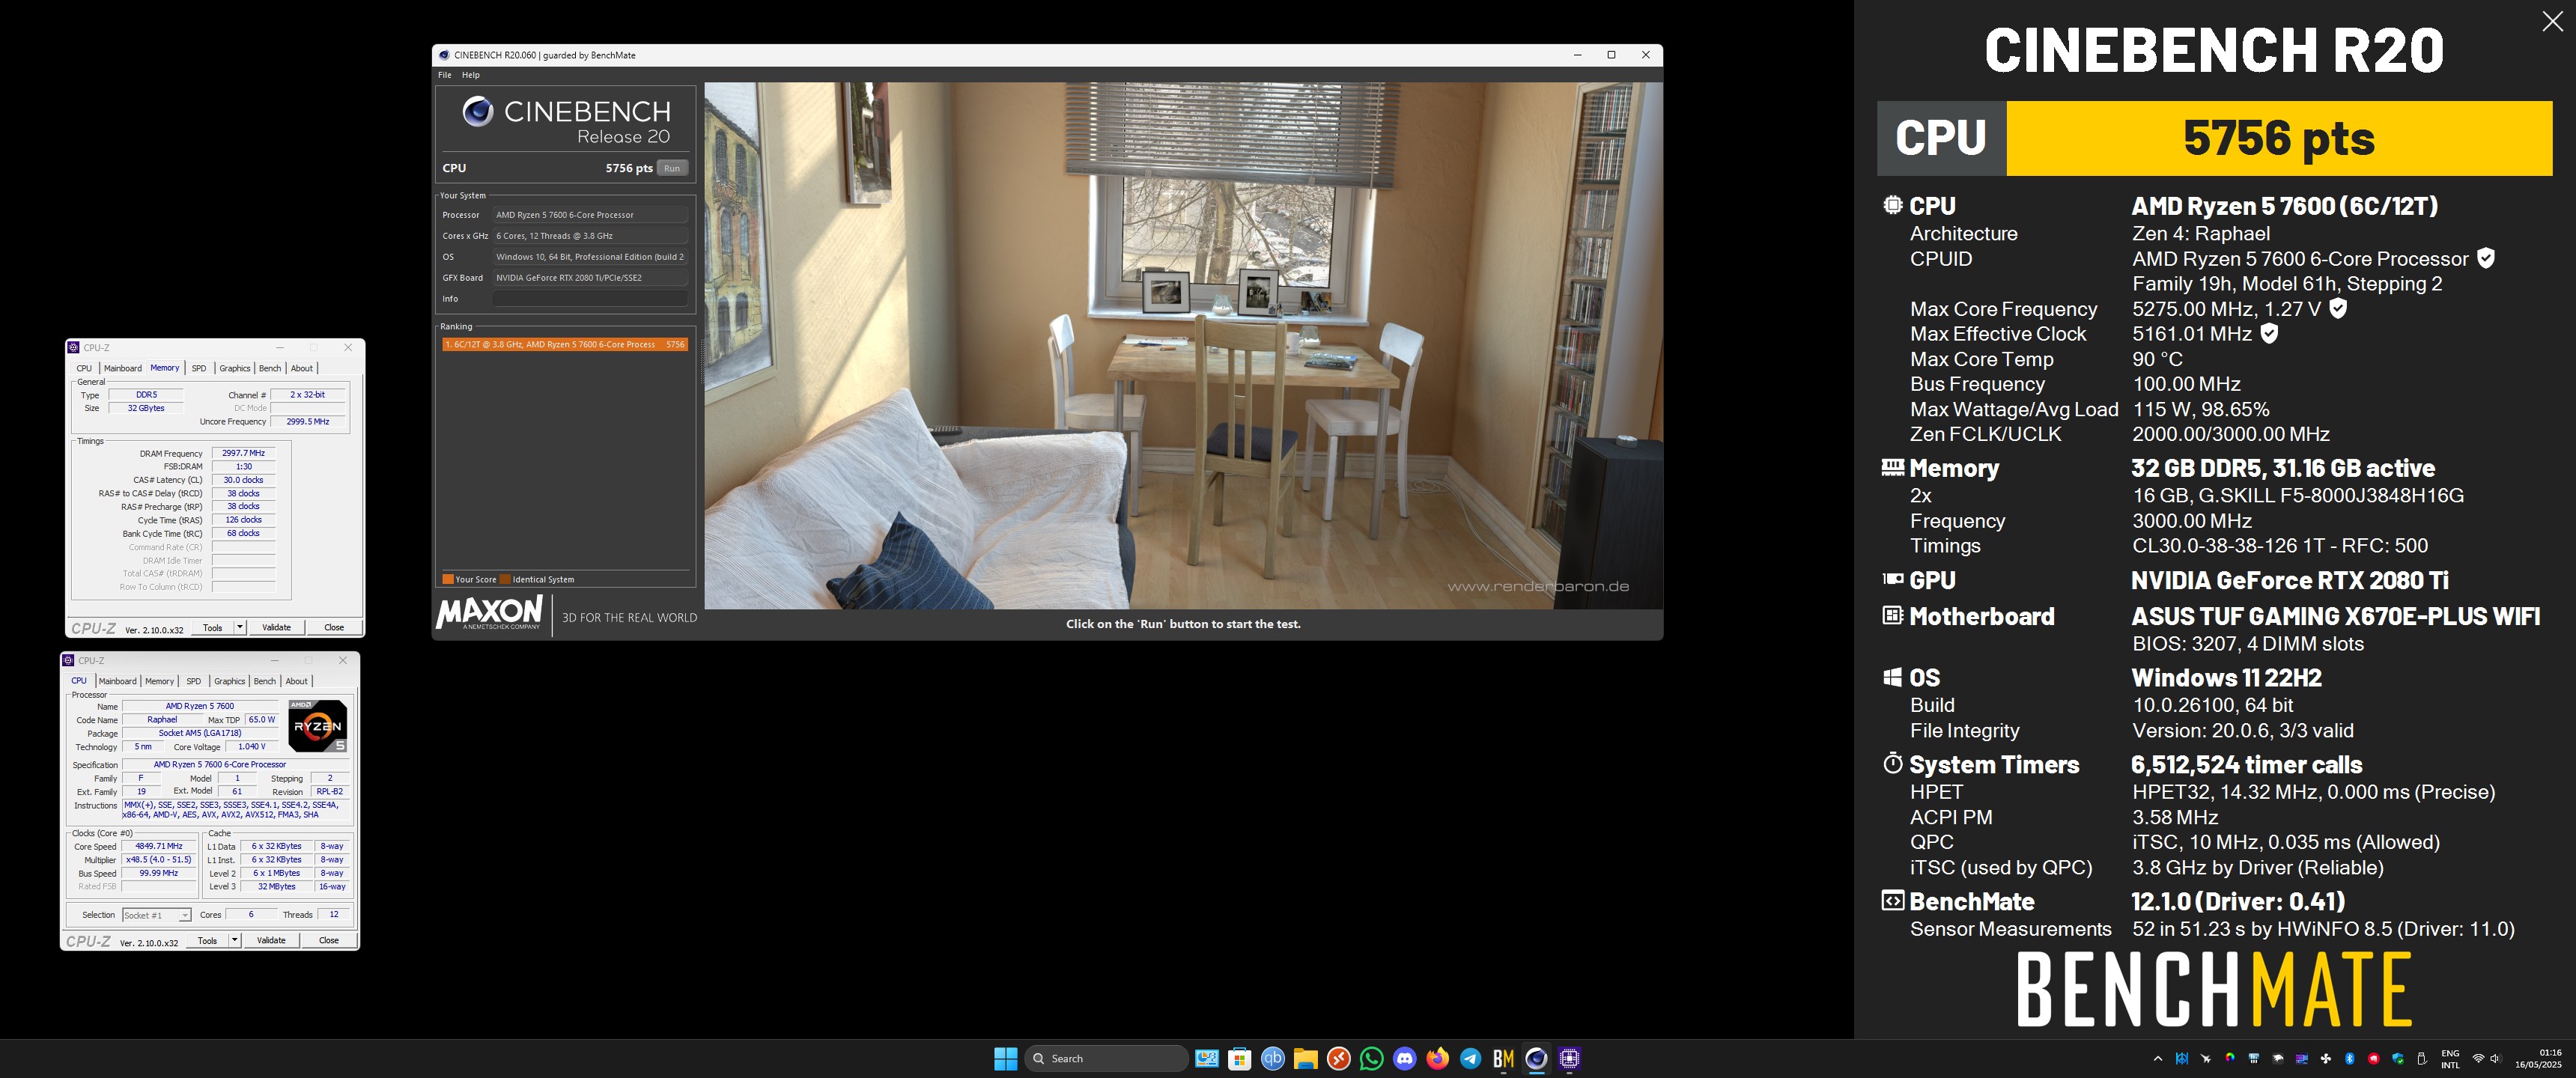The image size is (2576, 1078).
Task: Click the GPU card icon in BenchMate panel
Action: [1892, 579]
